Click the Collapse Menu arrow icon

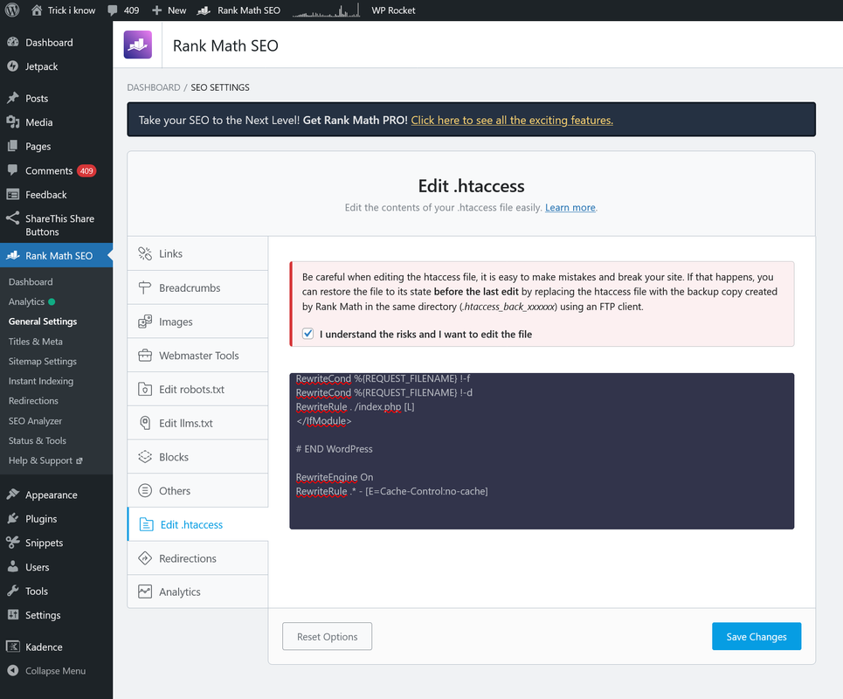[x=13, y=670]
